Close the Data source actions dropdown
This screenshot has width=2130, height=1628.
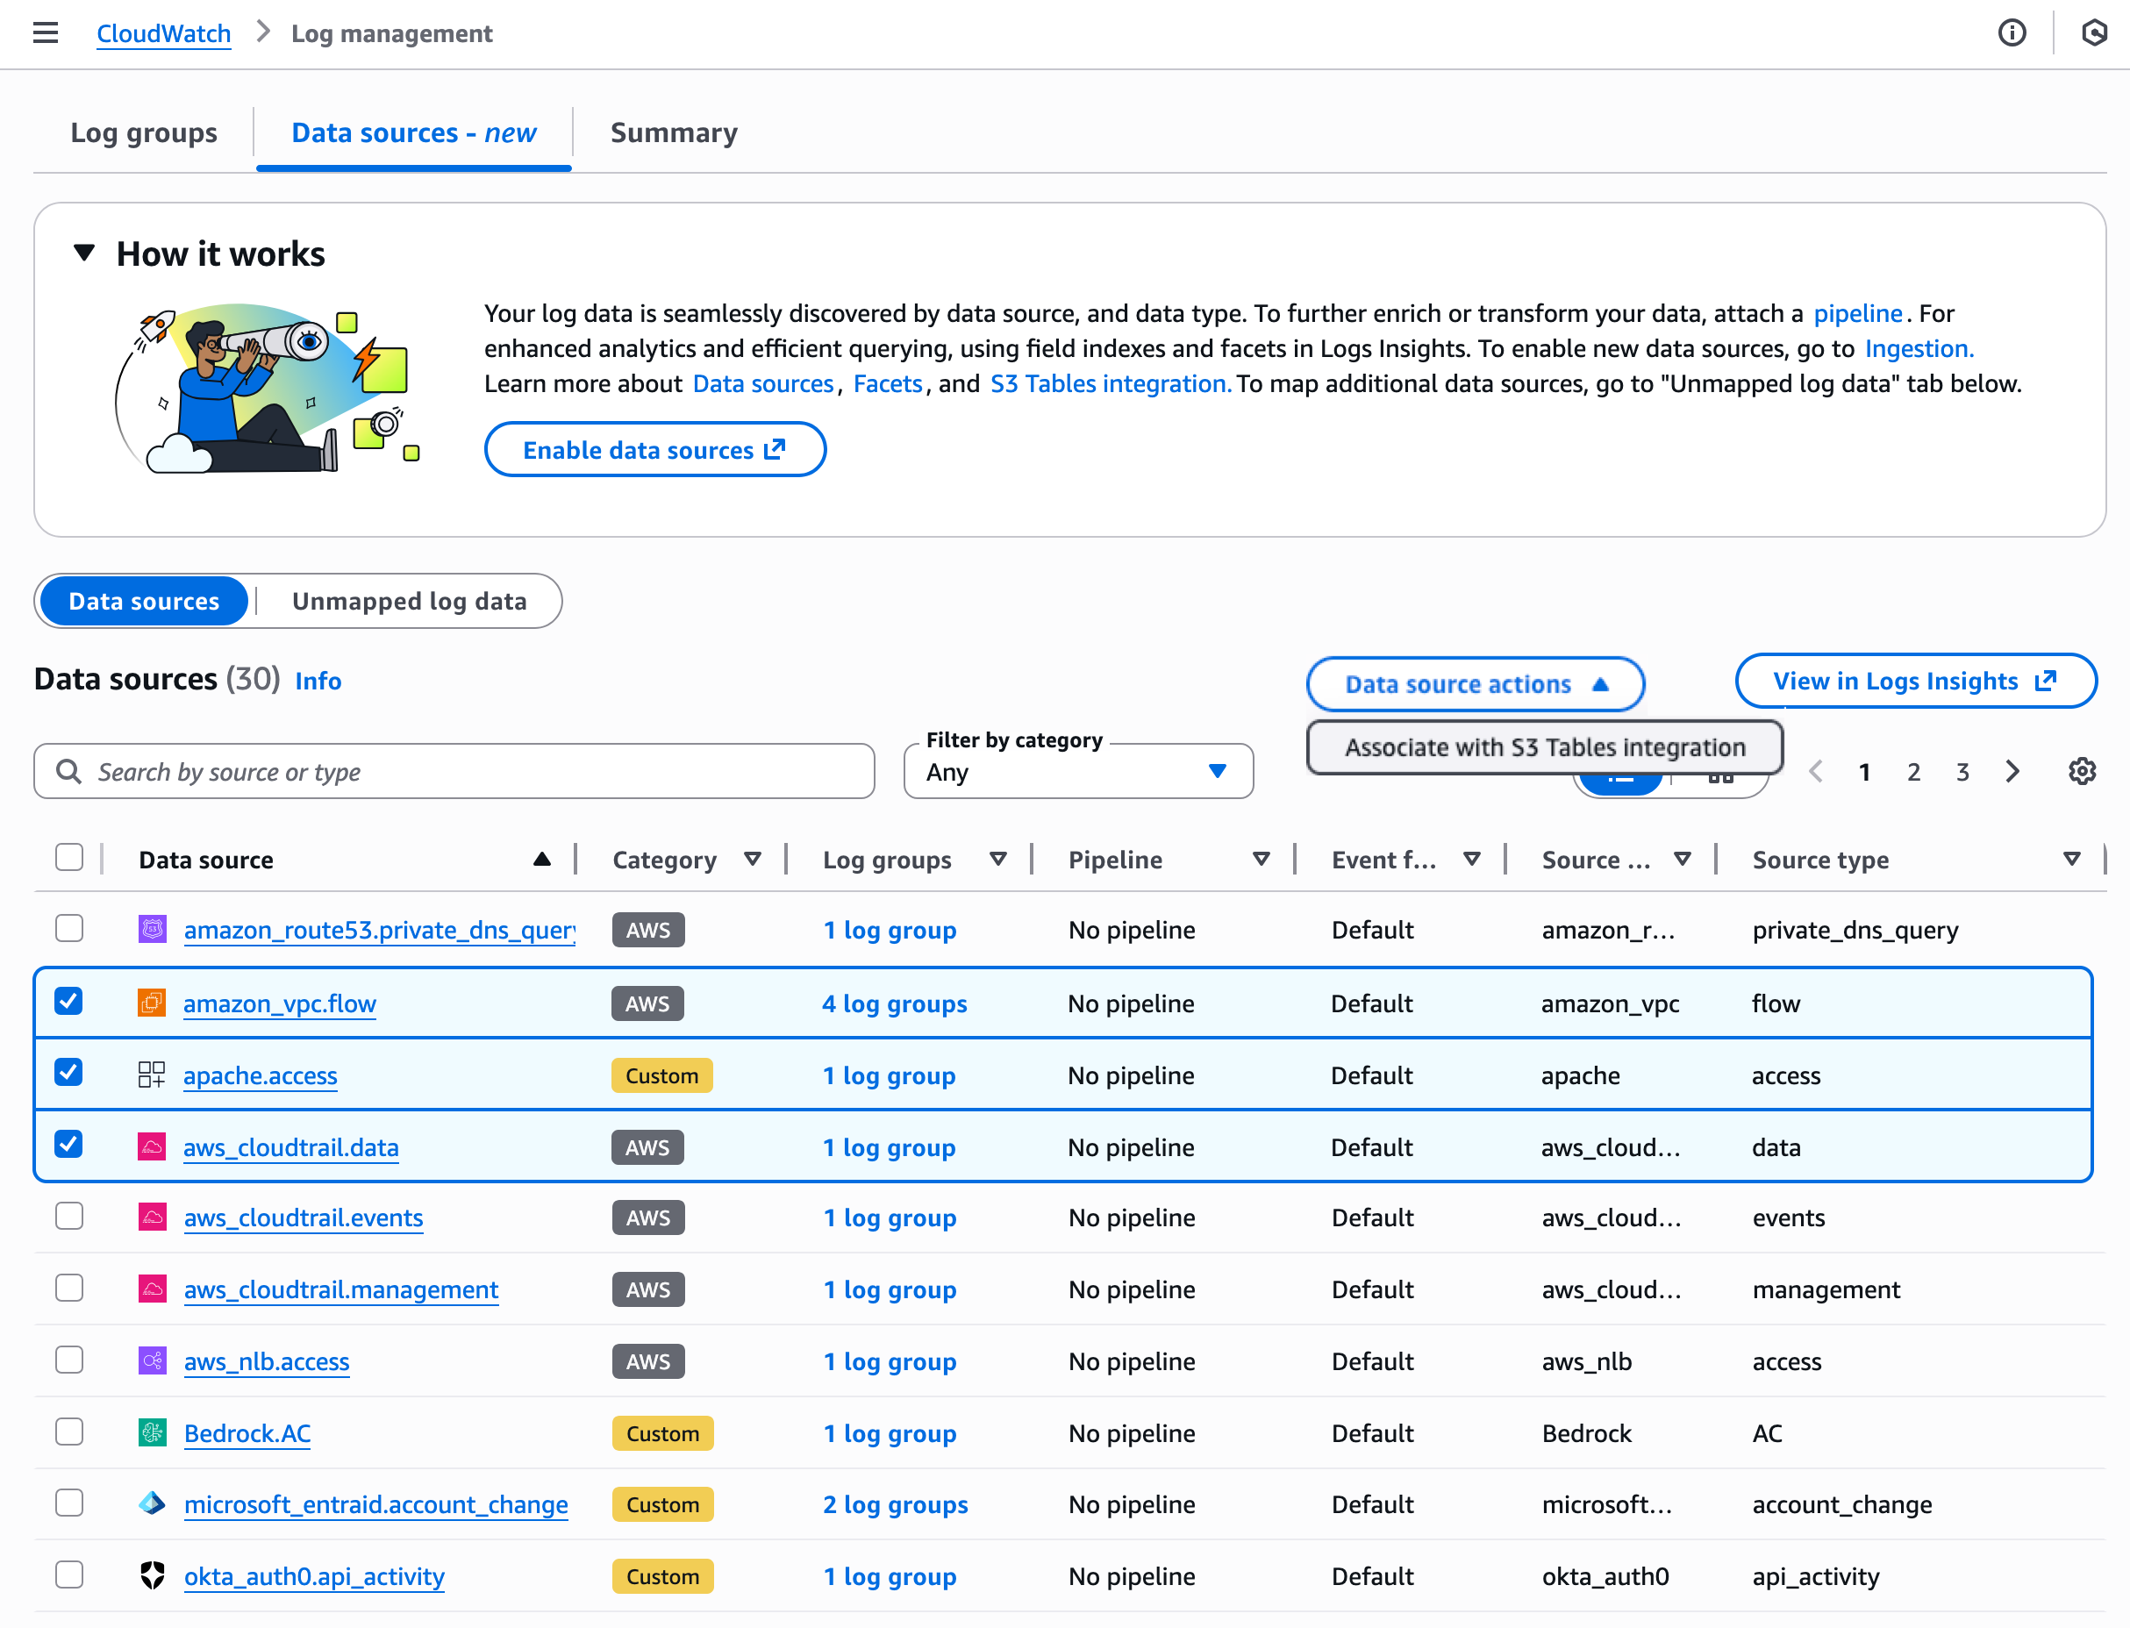[1474, 684]
